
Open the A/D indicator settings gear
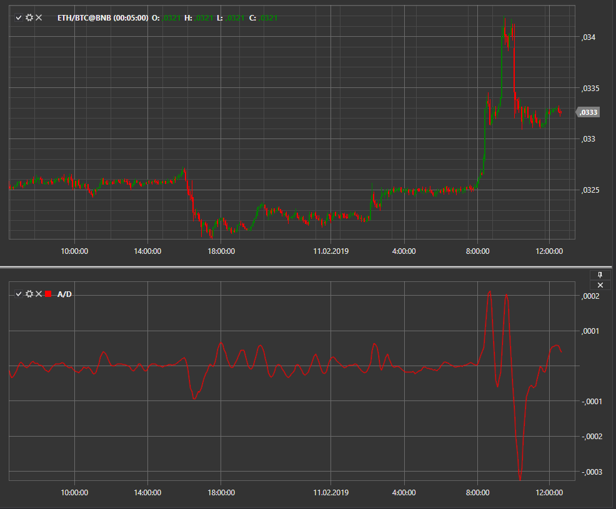(29, 294)
